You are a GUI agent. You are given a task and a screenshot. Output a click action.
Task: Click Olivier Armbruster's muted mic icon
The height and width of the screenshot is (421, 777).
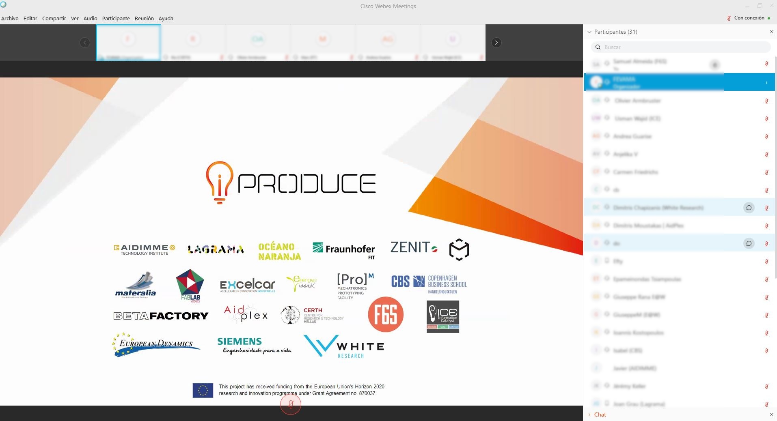766,101
